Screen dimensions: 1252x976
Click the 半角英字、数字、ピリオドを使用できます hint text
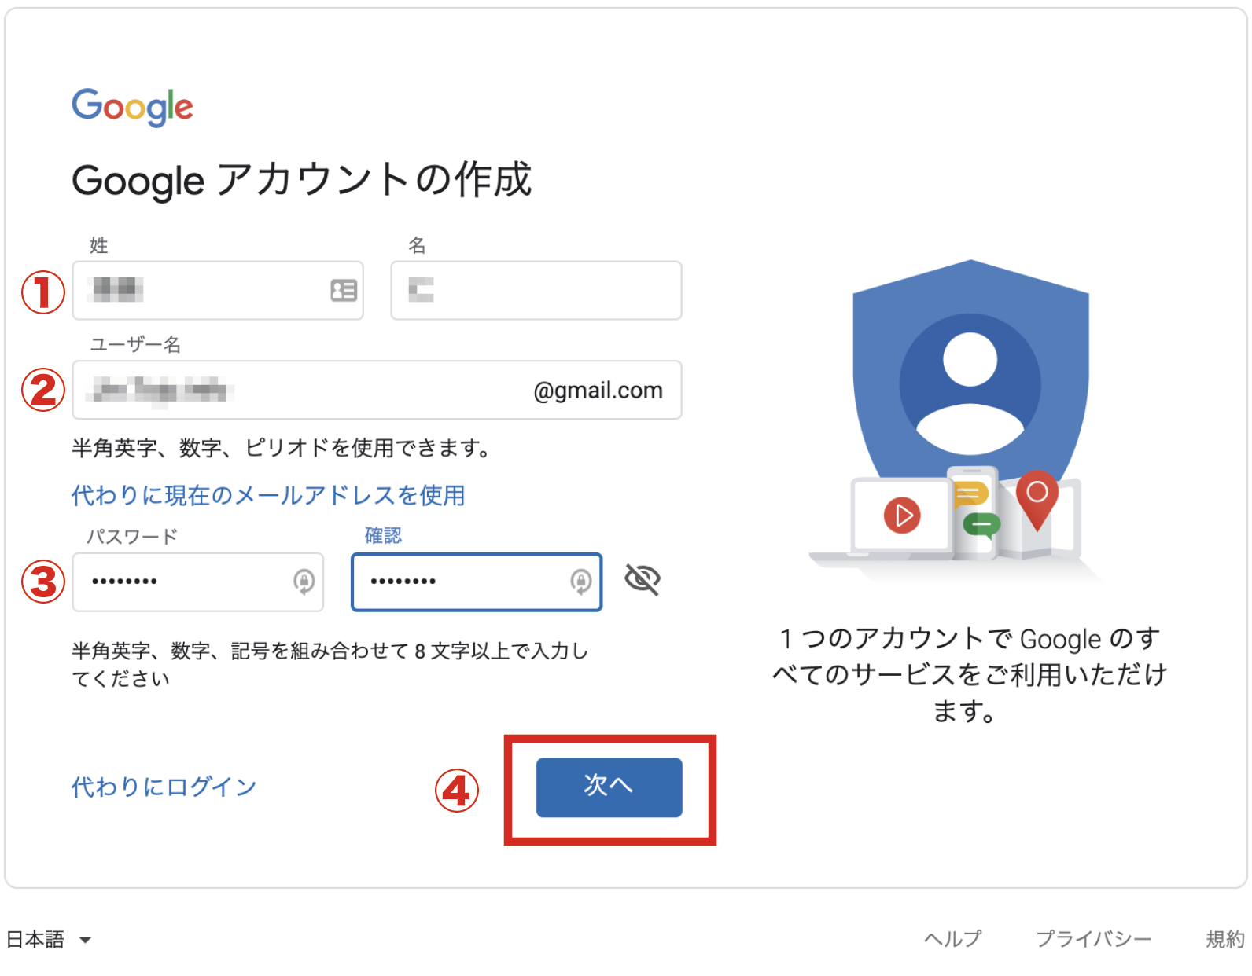point(282,448)
